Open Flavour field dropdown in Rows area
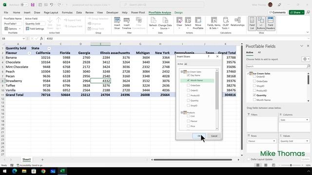This screenshot has height=175, width=312. [274, 141]
